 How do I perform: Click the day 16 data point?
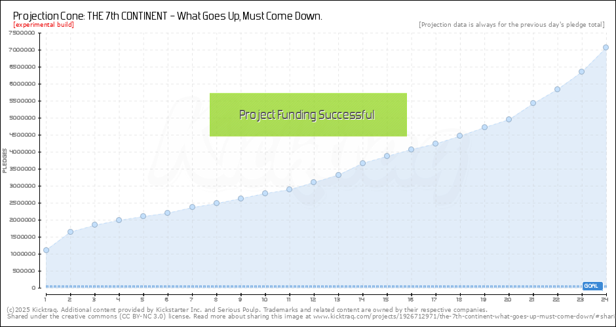pos(411,149)
